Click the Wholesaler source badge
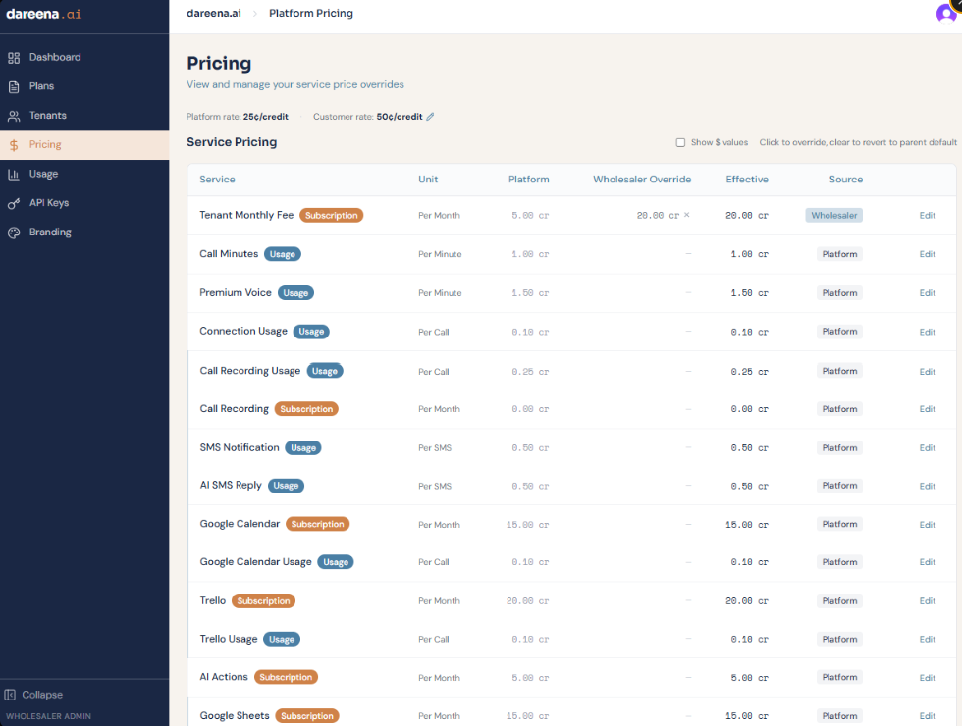Image resolution: width=962 pixels, height=726 pixels. 833,215
